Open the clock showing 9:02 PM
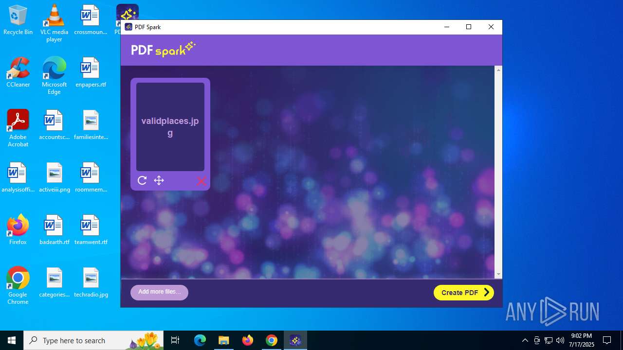The image size is (623, 350). (x=582, y=340)
